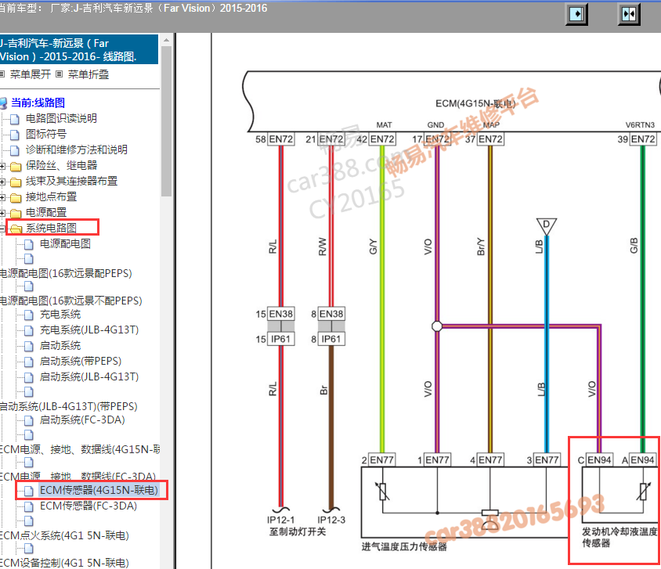Open 启动系统(JLB-4G13T) diagram

pos(89,376)
